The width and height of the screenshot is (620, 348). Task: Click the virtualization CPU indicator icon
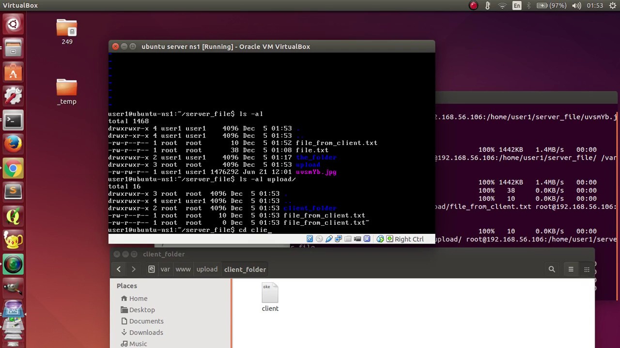pyautogui.click(x=367, y=239)
